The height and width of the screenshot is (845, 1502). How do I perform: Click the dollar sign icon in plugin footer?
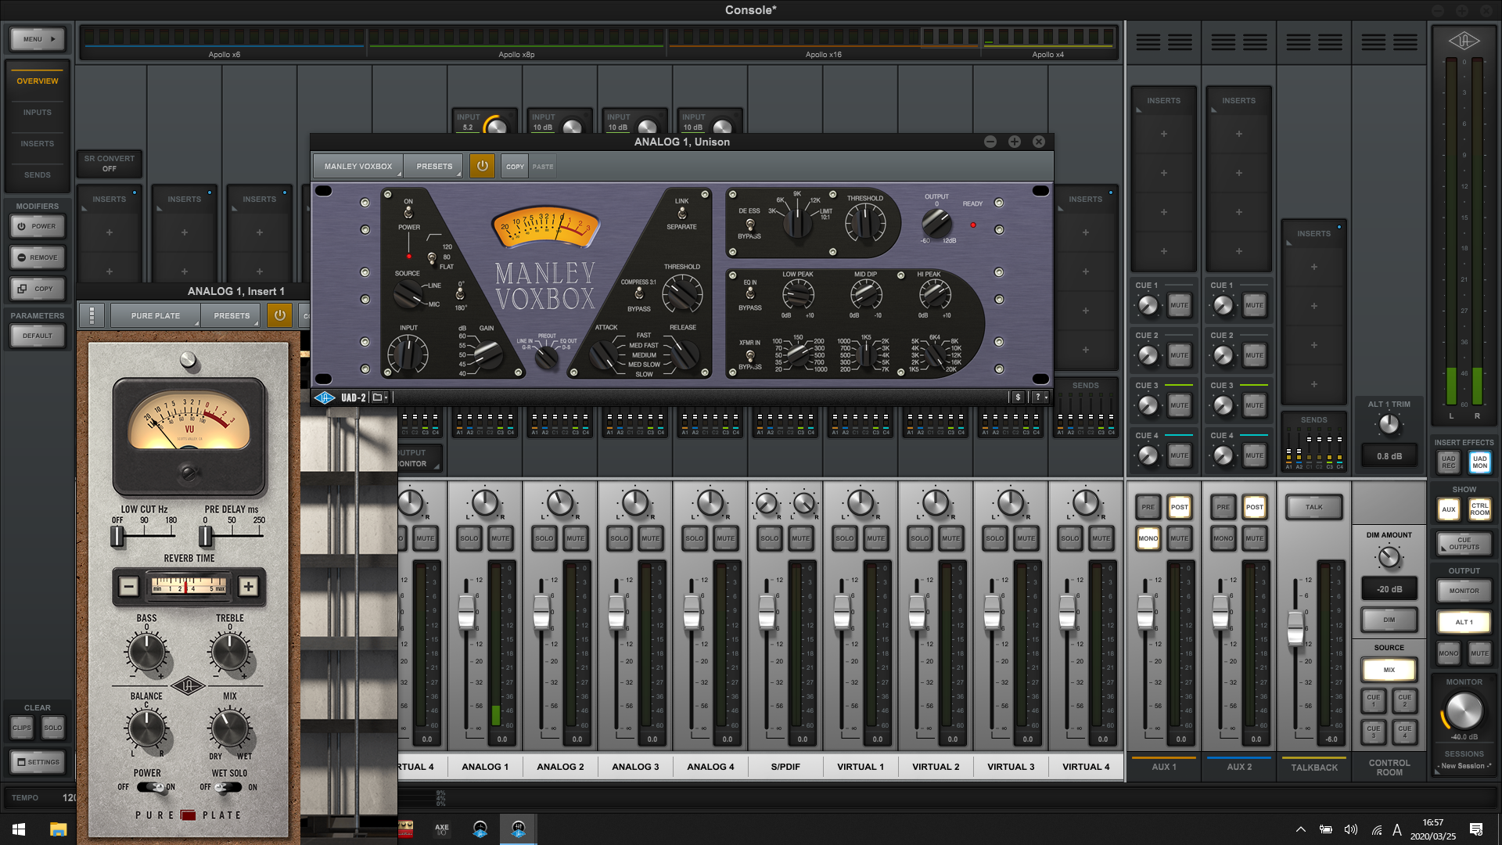tap(1018, 397)
